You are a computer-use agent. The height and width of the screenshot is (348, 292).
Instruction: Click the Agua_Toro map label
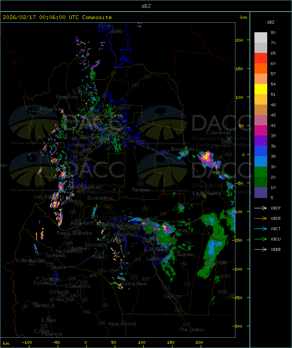(82, 224)
